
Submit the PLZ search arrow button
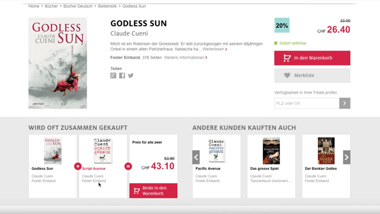point(344,104)
